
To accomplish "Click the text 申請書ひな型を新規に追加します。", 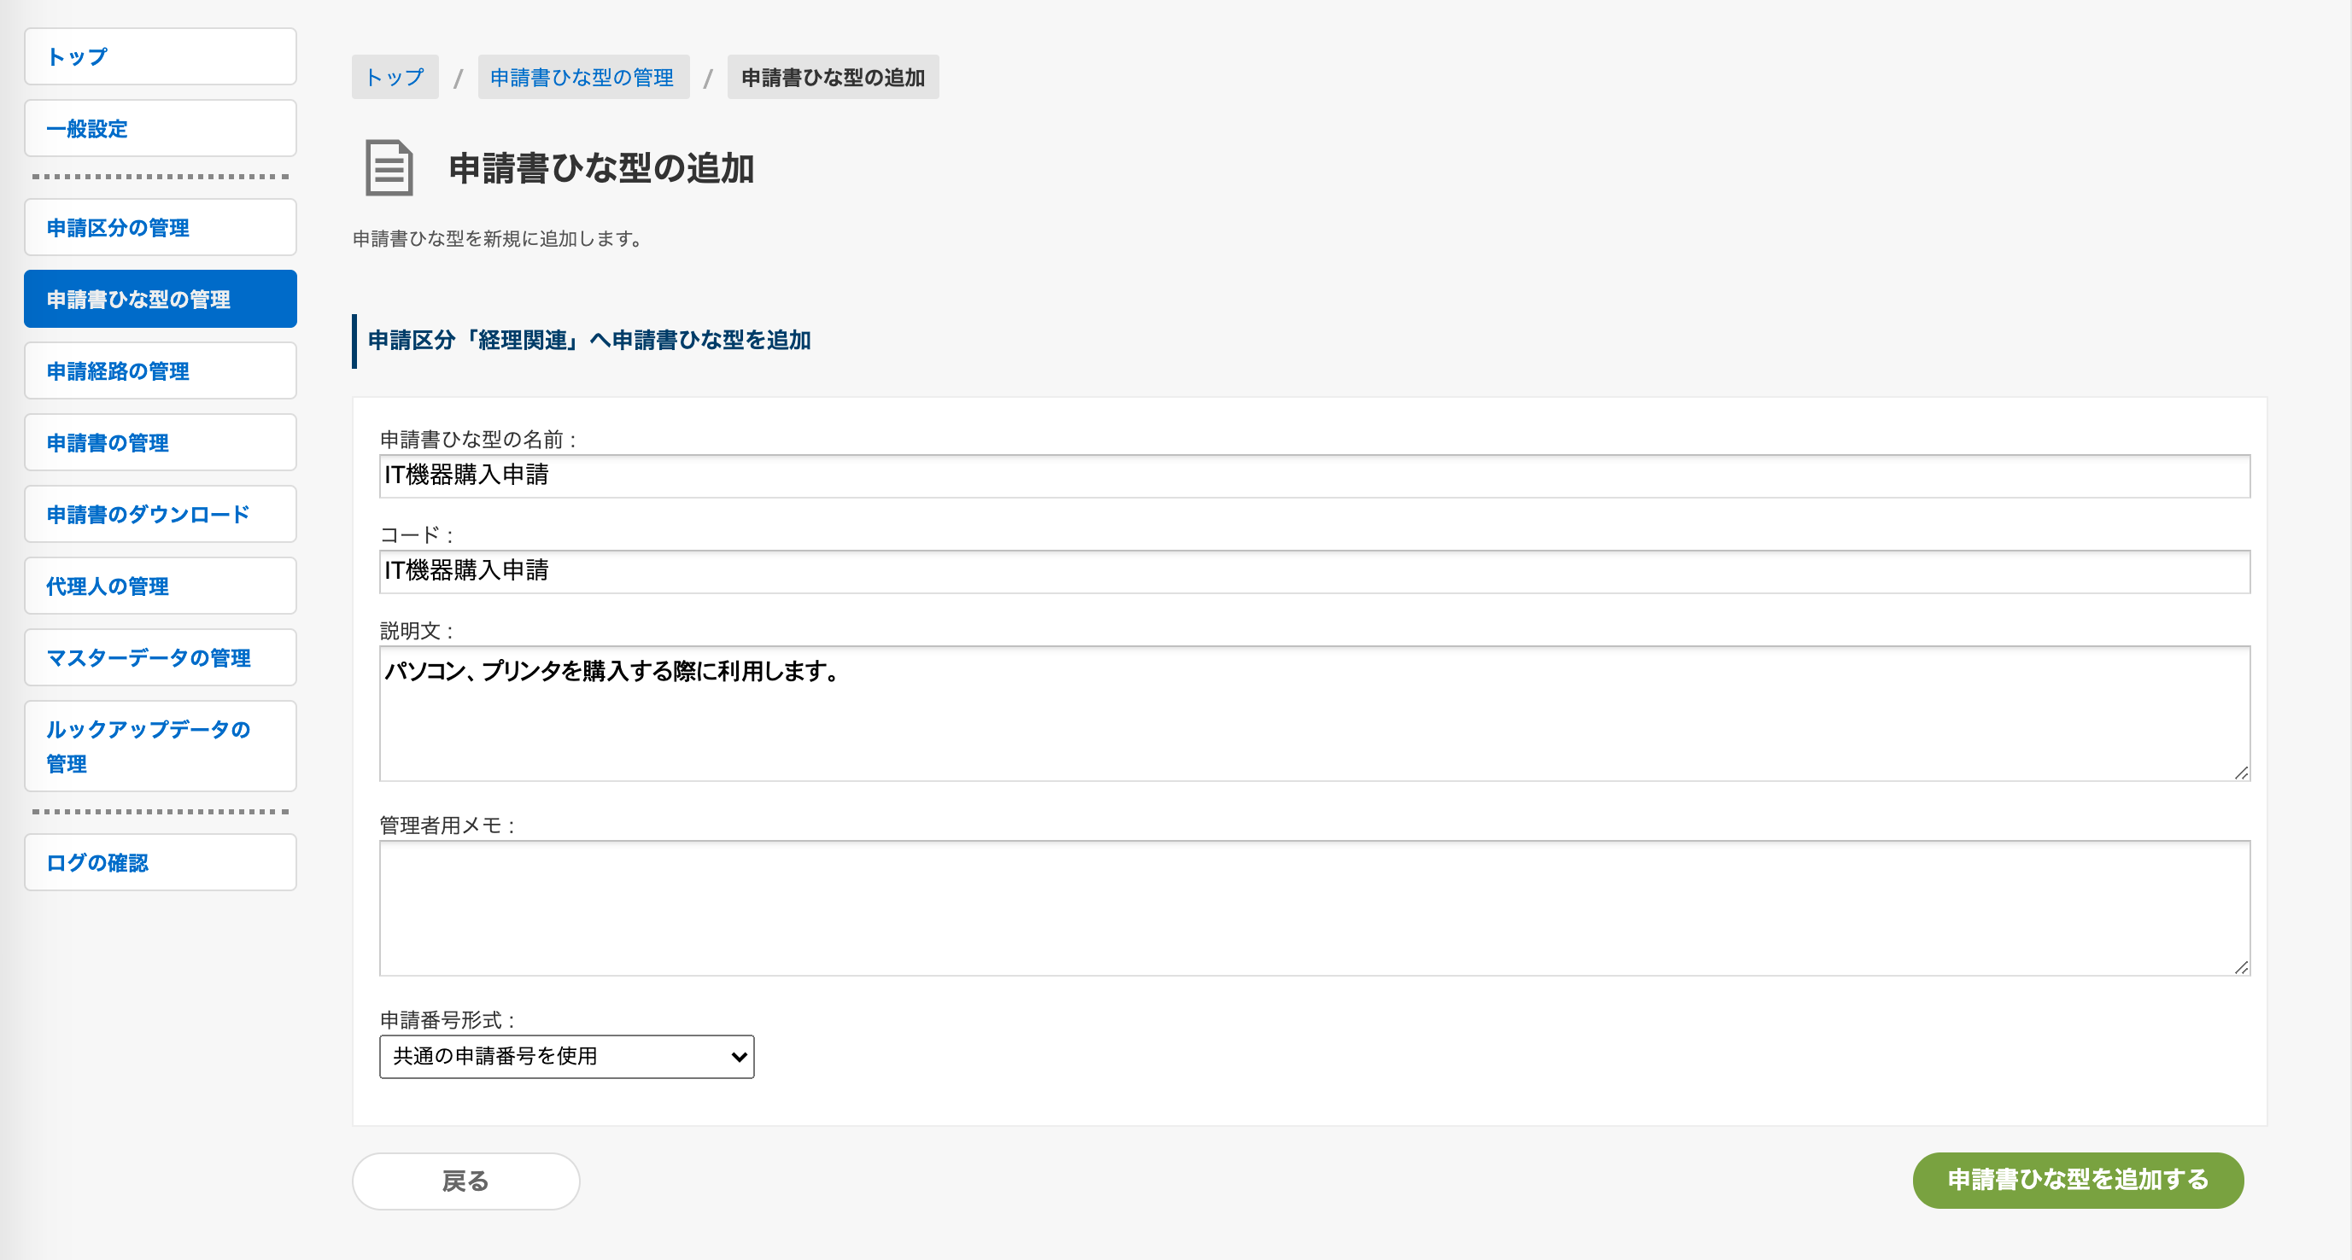I will point(500,239).
